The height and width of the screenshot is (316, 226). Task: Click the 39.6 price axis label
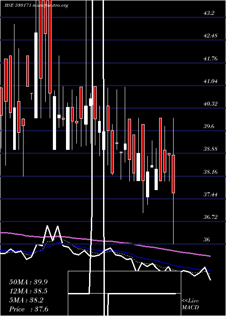point(209,126)
